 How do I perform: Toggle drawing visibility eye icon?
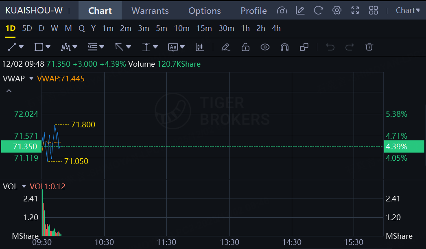click(x=265, y=47)
